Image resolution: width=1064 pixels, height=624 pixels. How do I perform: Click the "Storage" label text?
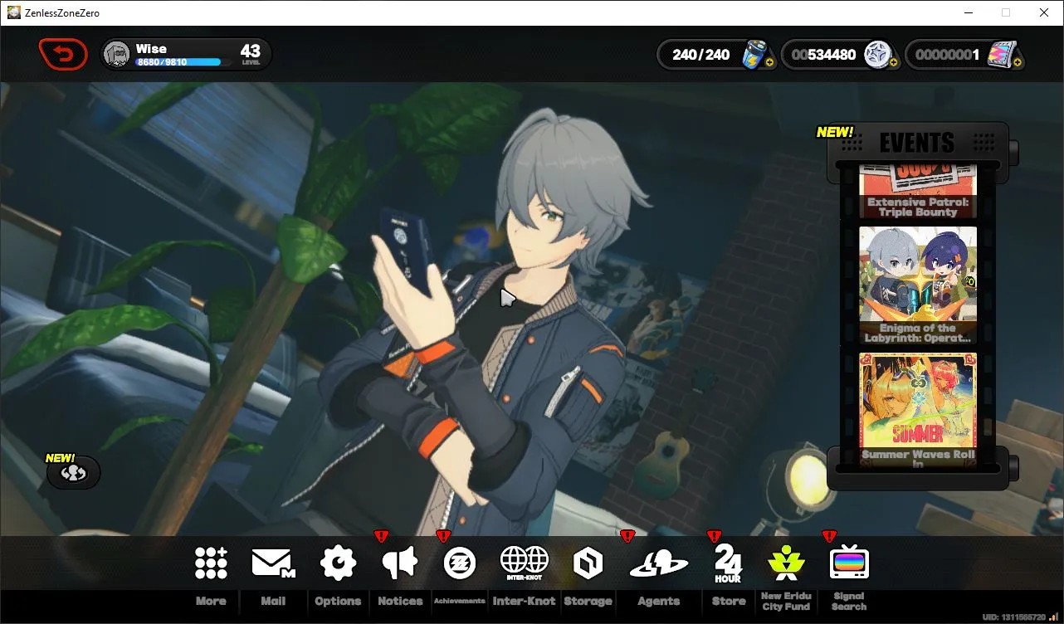588,601
